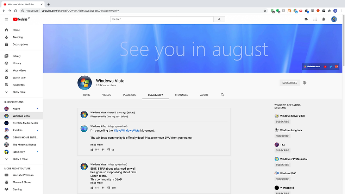
Task: Like the Windows 8 Pro post
Action: pyautogui.click(x=92, y=150)
